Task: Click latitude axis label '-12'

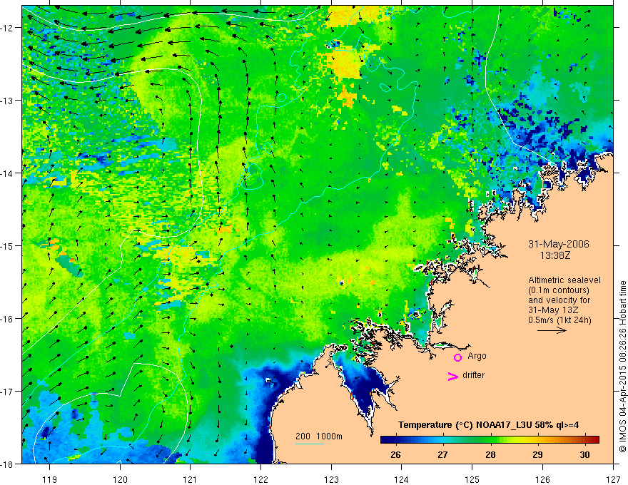Action: coord(7,28)
